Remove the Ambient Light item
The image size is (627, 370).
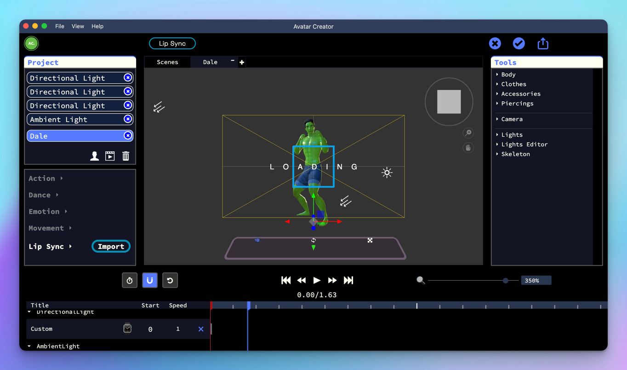pos(128,119)
